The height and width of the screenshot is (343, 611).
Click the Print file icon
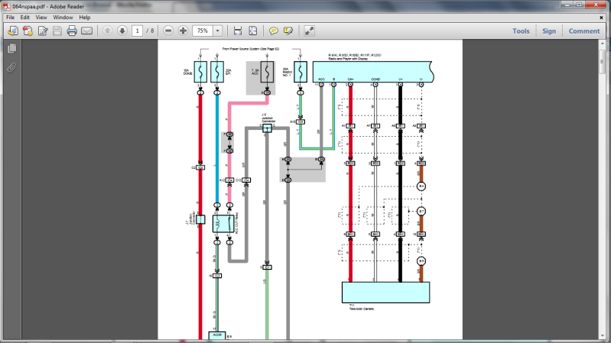72,31
